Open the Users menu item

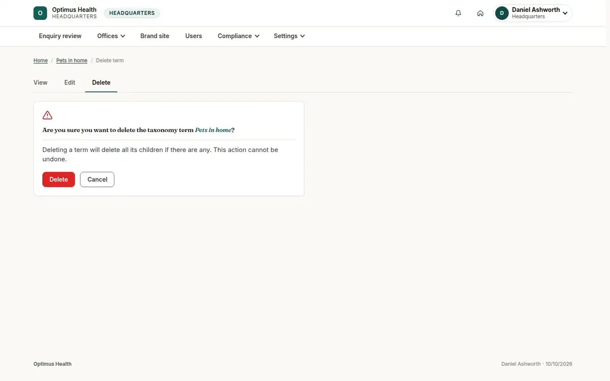pos(194,36)
